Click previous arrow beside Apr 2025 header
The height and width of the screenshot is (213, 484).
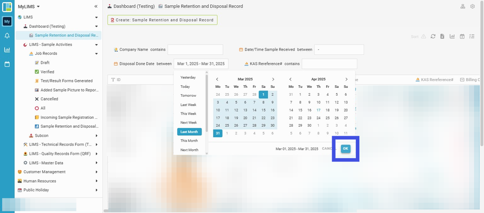pos(290,79)
